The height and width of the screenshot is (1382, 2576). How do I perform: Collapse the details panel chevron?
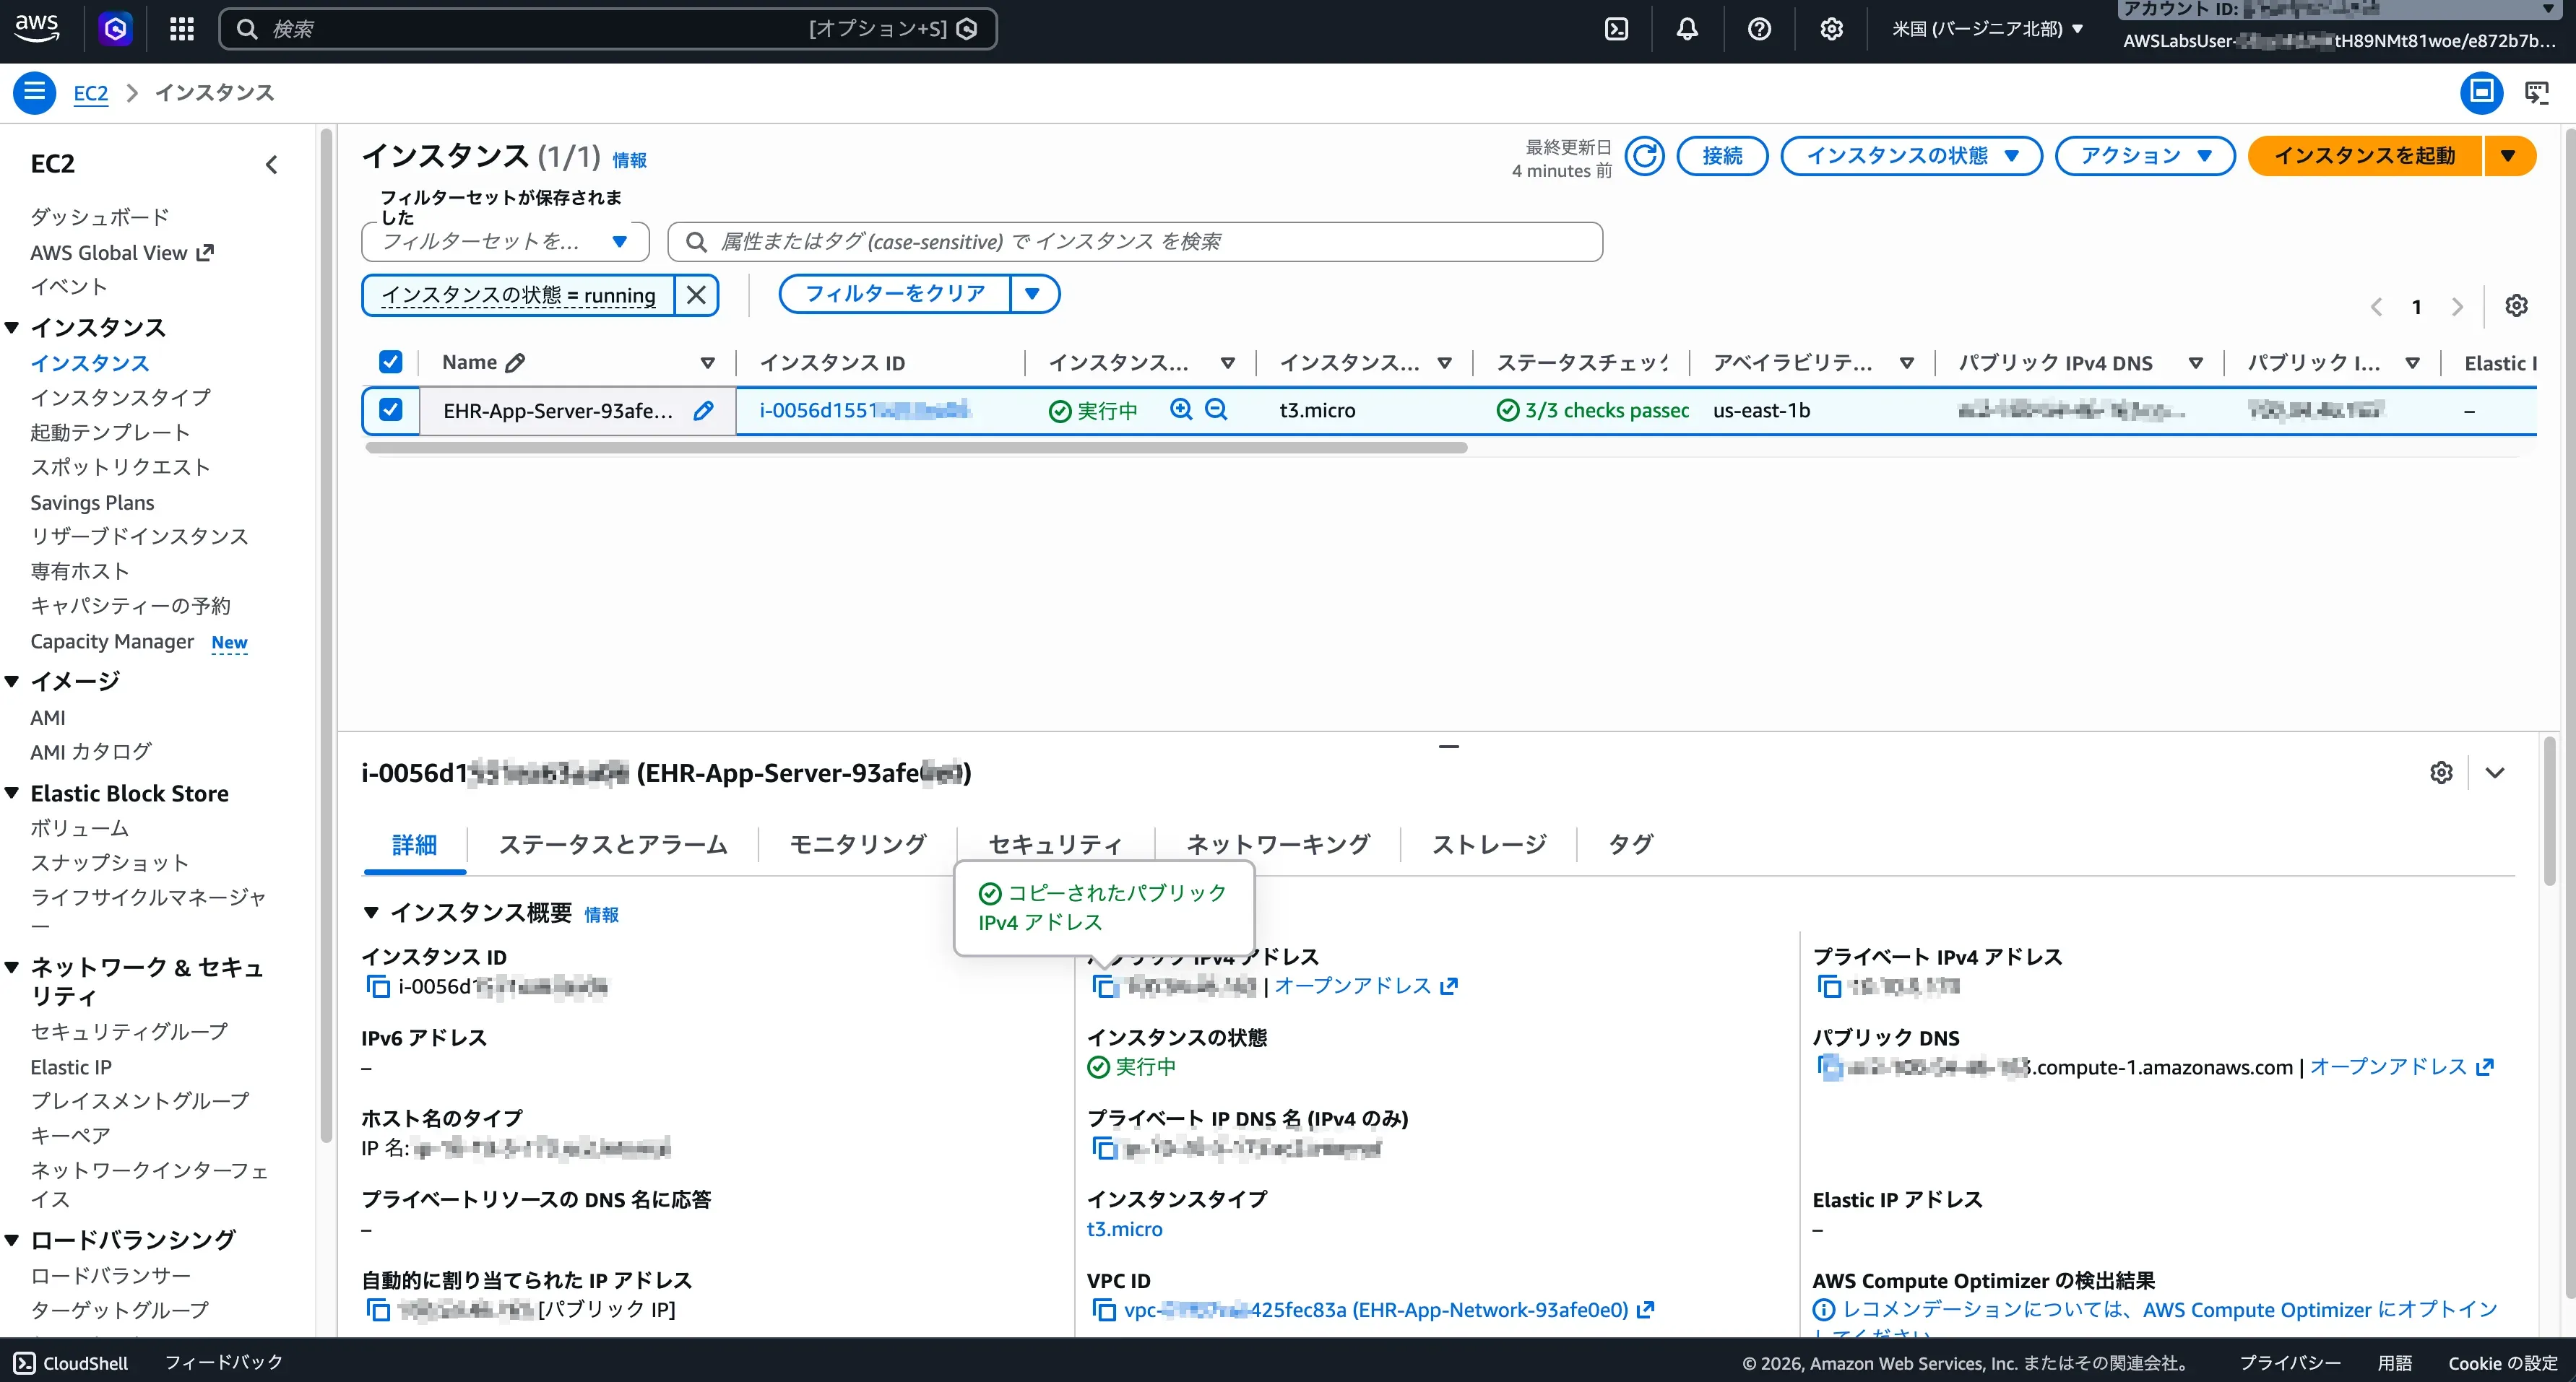pos(2495,773)
